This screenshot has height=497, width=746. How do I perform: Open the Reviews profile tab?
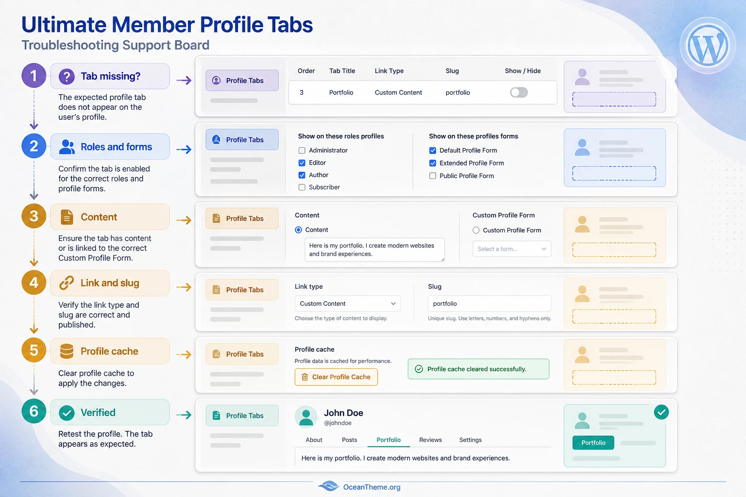[430, 440]
